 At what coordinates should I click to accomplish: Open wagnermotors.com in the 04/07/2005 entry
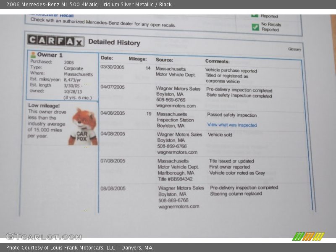point(176,106)
